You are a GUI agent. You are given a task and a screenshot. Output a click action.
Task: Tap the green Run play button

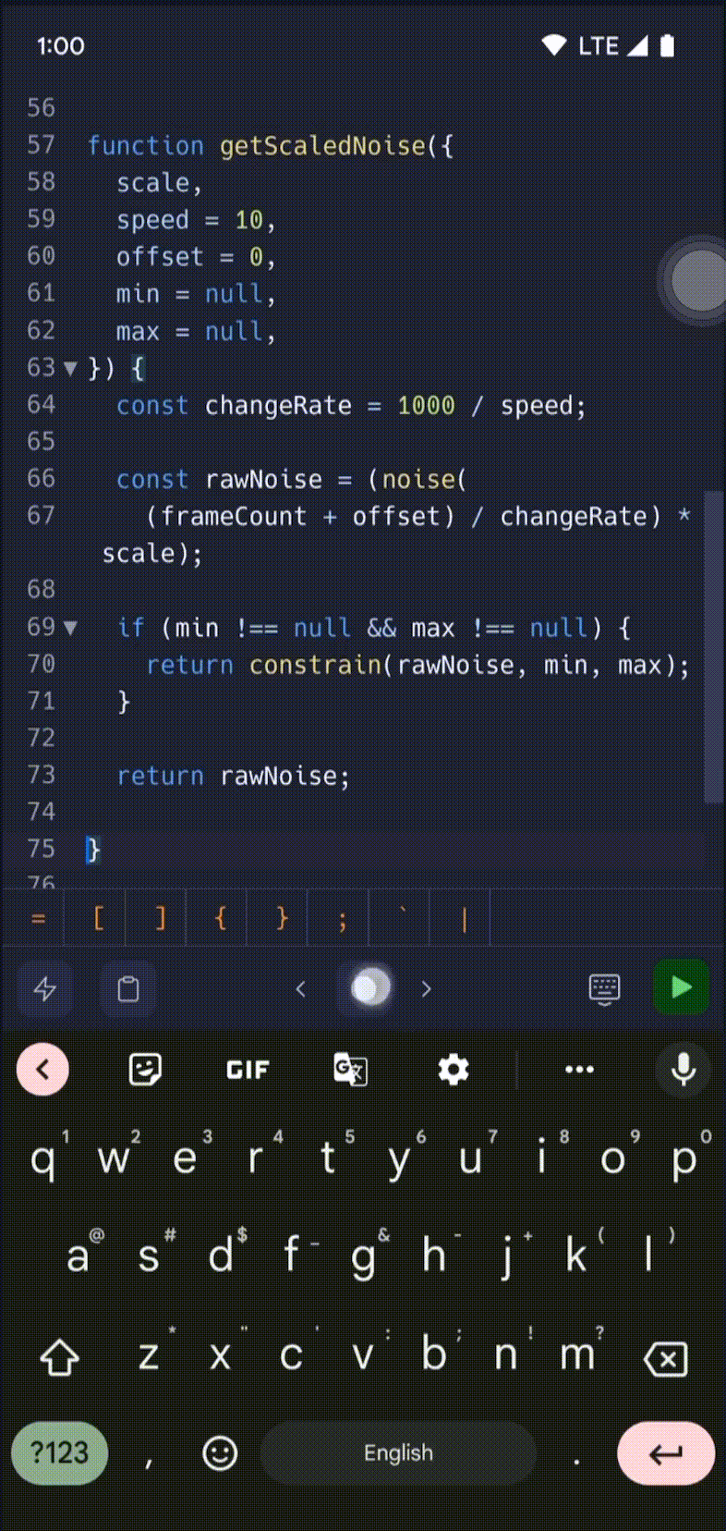coord(681,987)
